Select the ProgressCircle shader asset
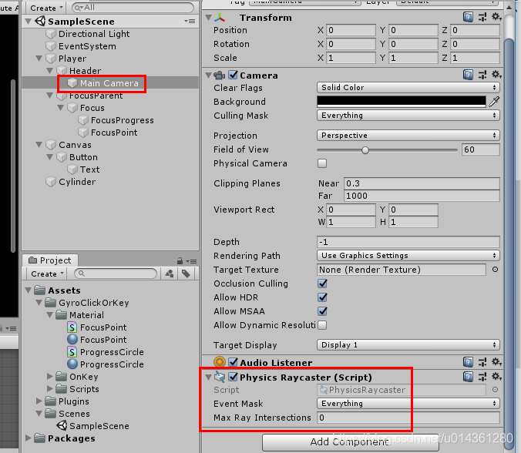 [x=106, y=352]
